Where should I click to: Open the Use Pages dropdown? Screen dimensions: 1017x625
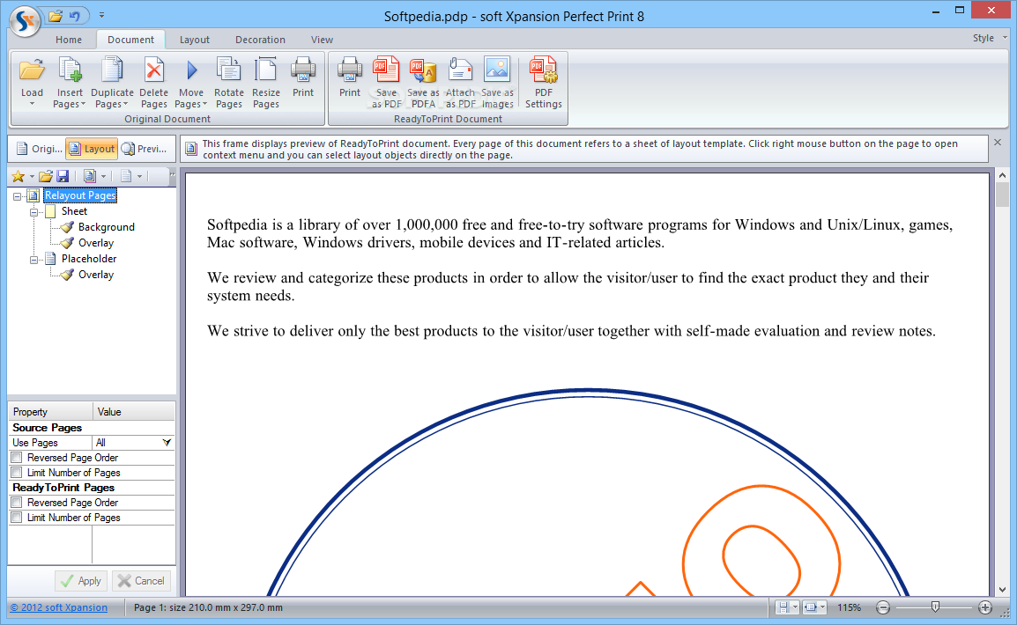pyautogui.click(x=167, y=443)
